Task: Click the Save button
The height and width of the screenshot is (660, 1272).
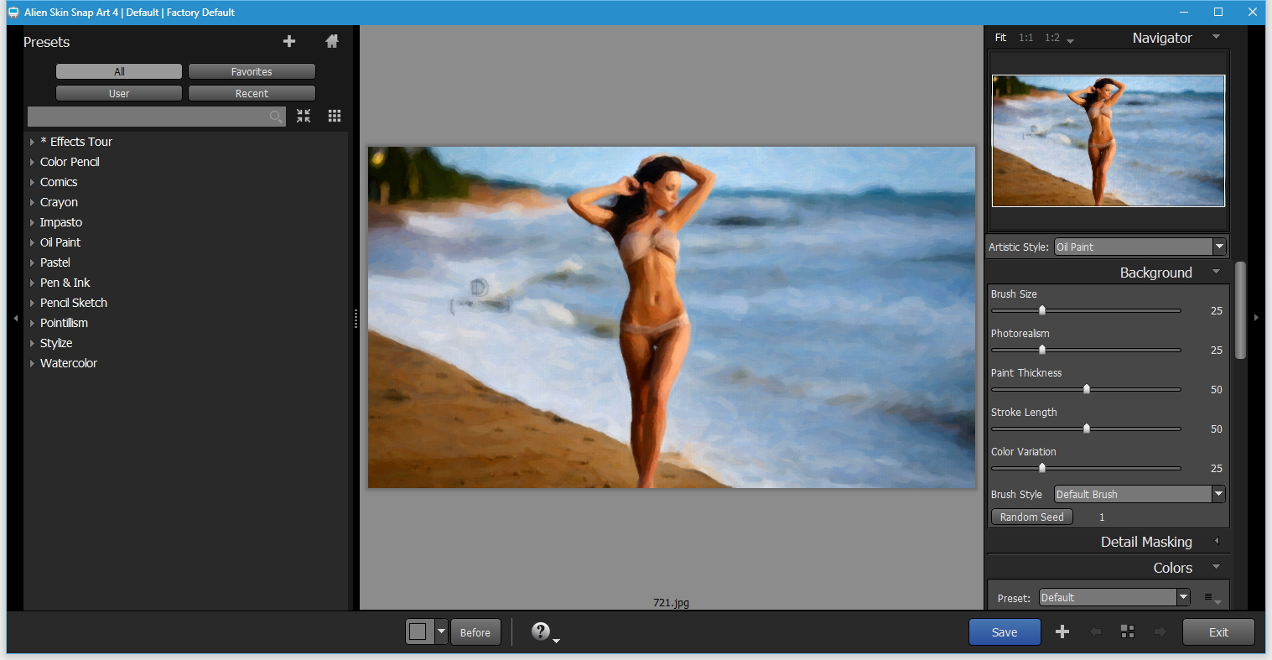Action: (1005, 632)
